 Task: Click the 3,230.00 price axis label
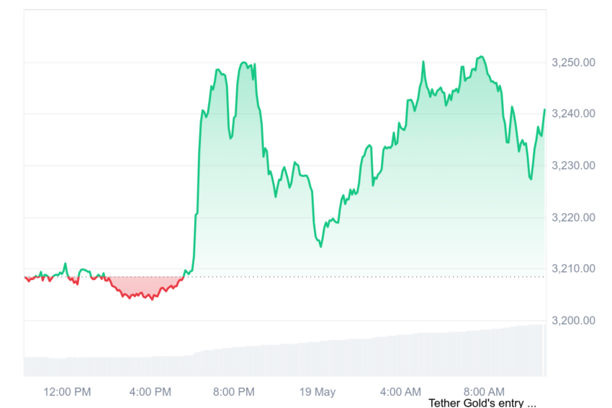(x=573, y=166)
